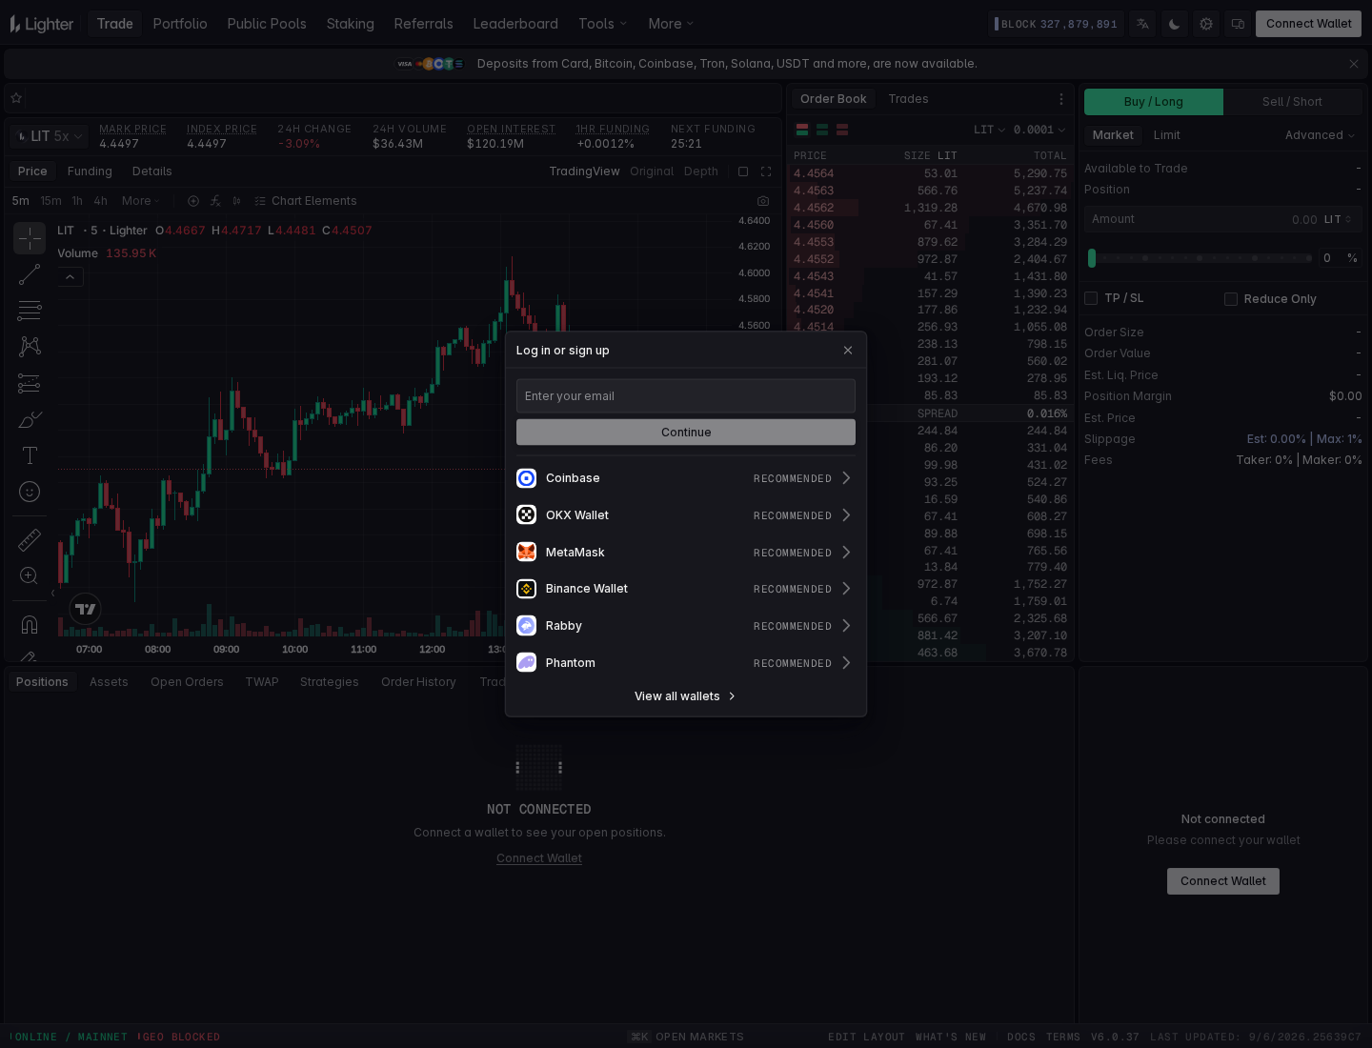Viewport: 1372px width, 1048px height.
Task: Enter chart fullscreen mode
Action: pos(766,171)
